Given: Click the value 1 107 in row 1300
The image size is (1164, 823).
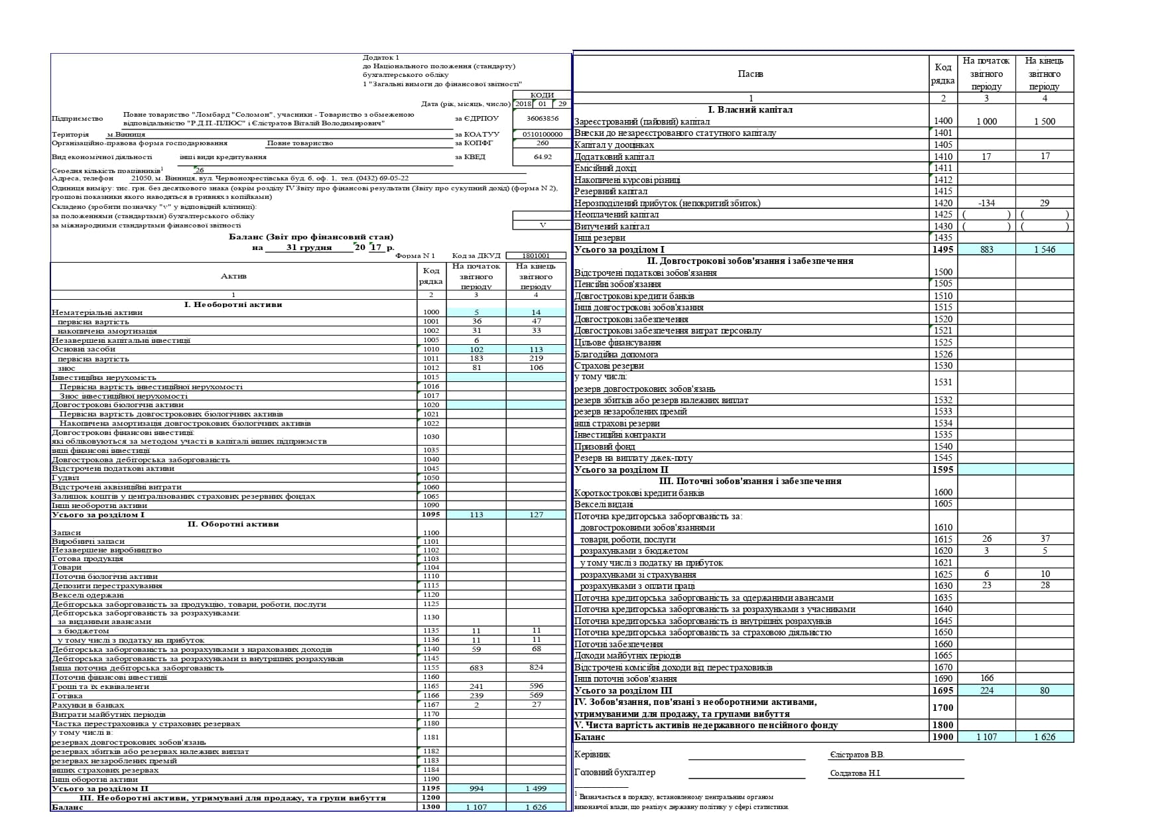Looking at the screenshot, I should 476,807.
